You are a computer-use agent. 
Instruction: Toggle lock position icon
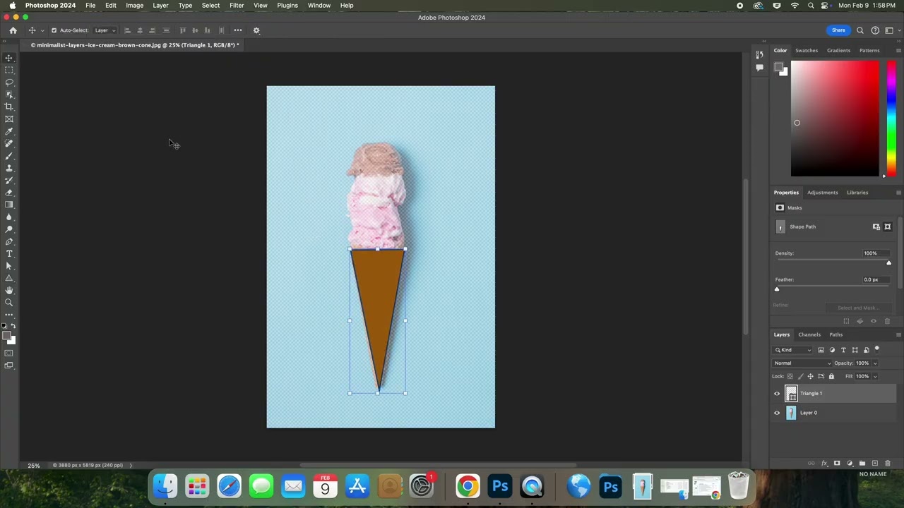click(x=810, y=376)
